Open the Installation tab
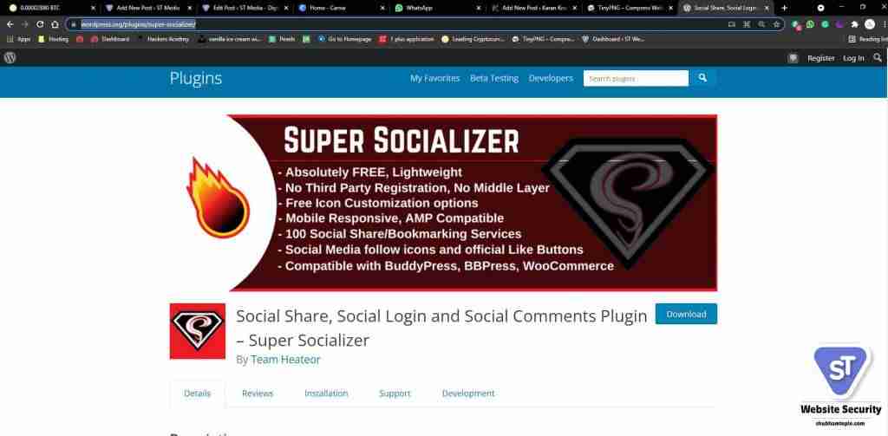The image size is (888, 436). (326, 393)
